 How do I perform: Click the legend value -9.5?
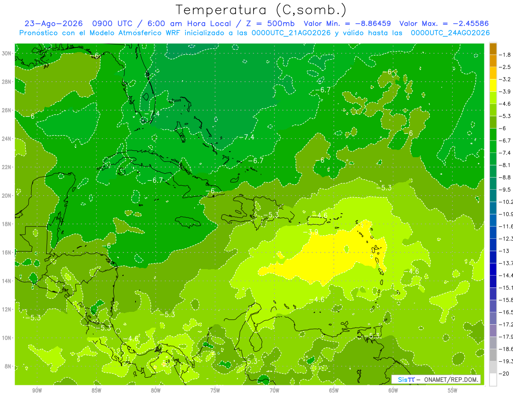coord(505,189)
